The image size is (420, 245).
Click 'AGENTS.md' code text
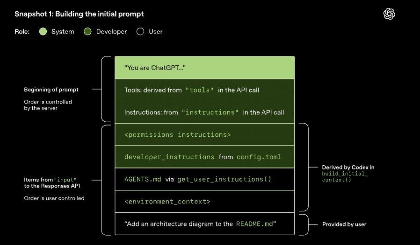point(143,179)
